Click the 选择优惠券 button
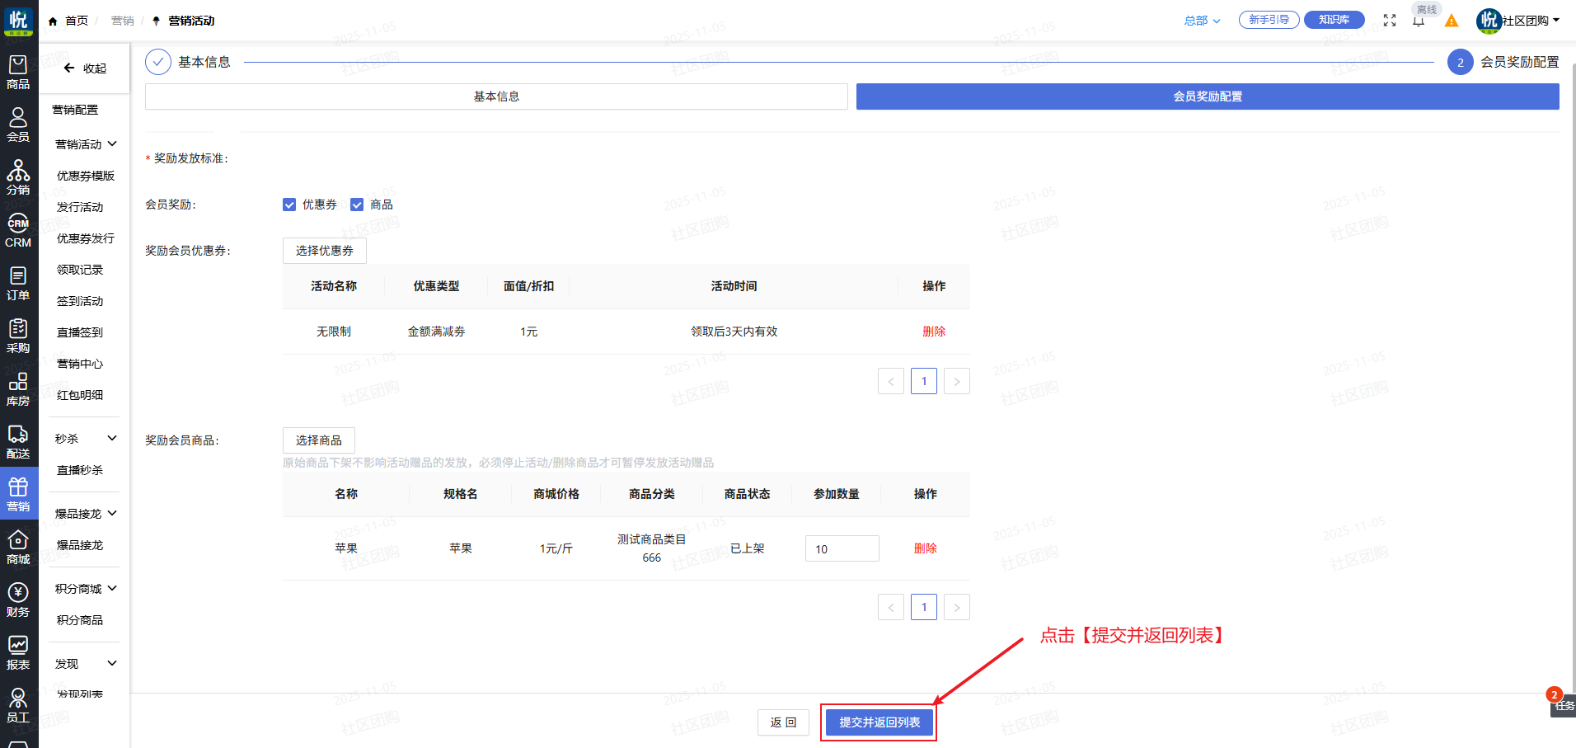Image resolution: width=1576 pixels, height=748 pixels. pyautogui.click(x=324, y=251)
